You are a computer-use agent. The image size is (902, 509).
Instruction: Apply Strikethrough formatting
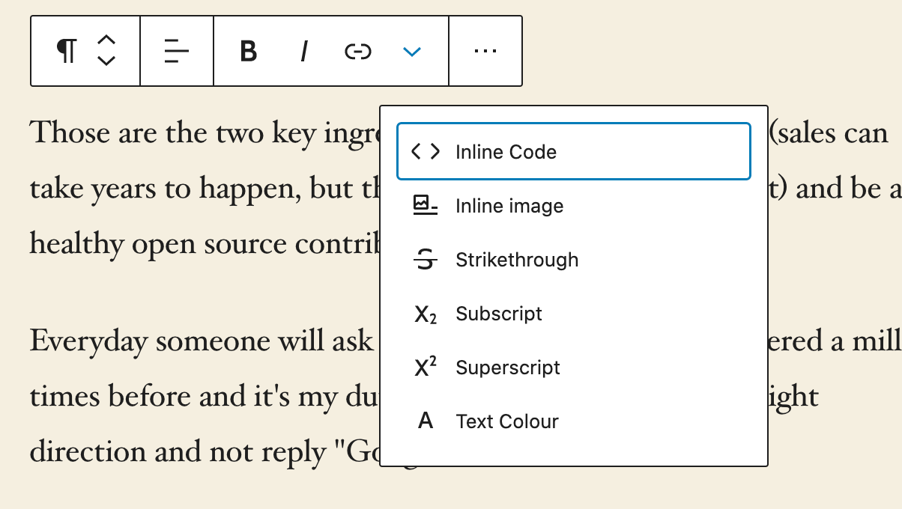(x=574, y=260)
